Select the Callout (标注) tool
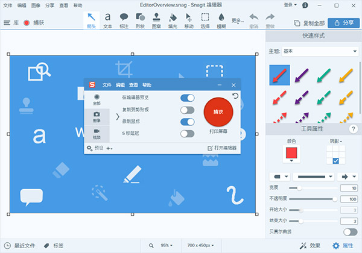The height and width of the screenshot is (253, 362). 124,20
